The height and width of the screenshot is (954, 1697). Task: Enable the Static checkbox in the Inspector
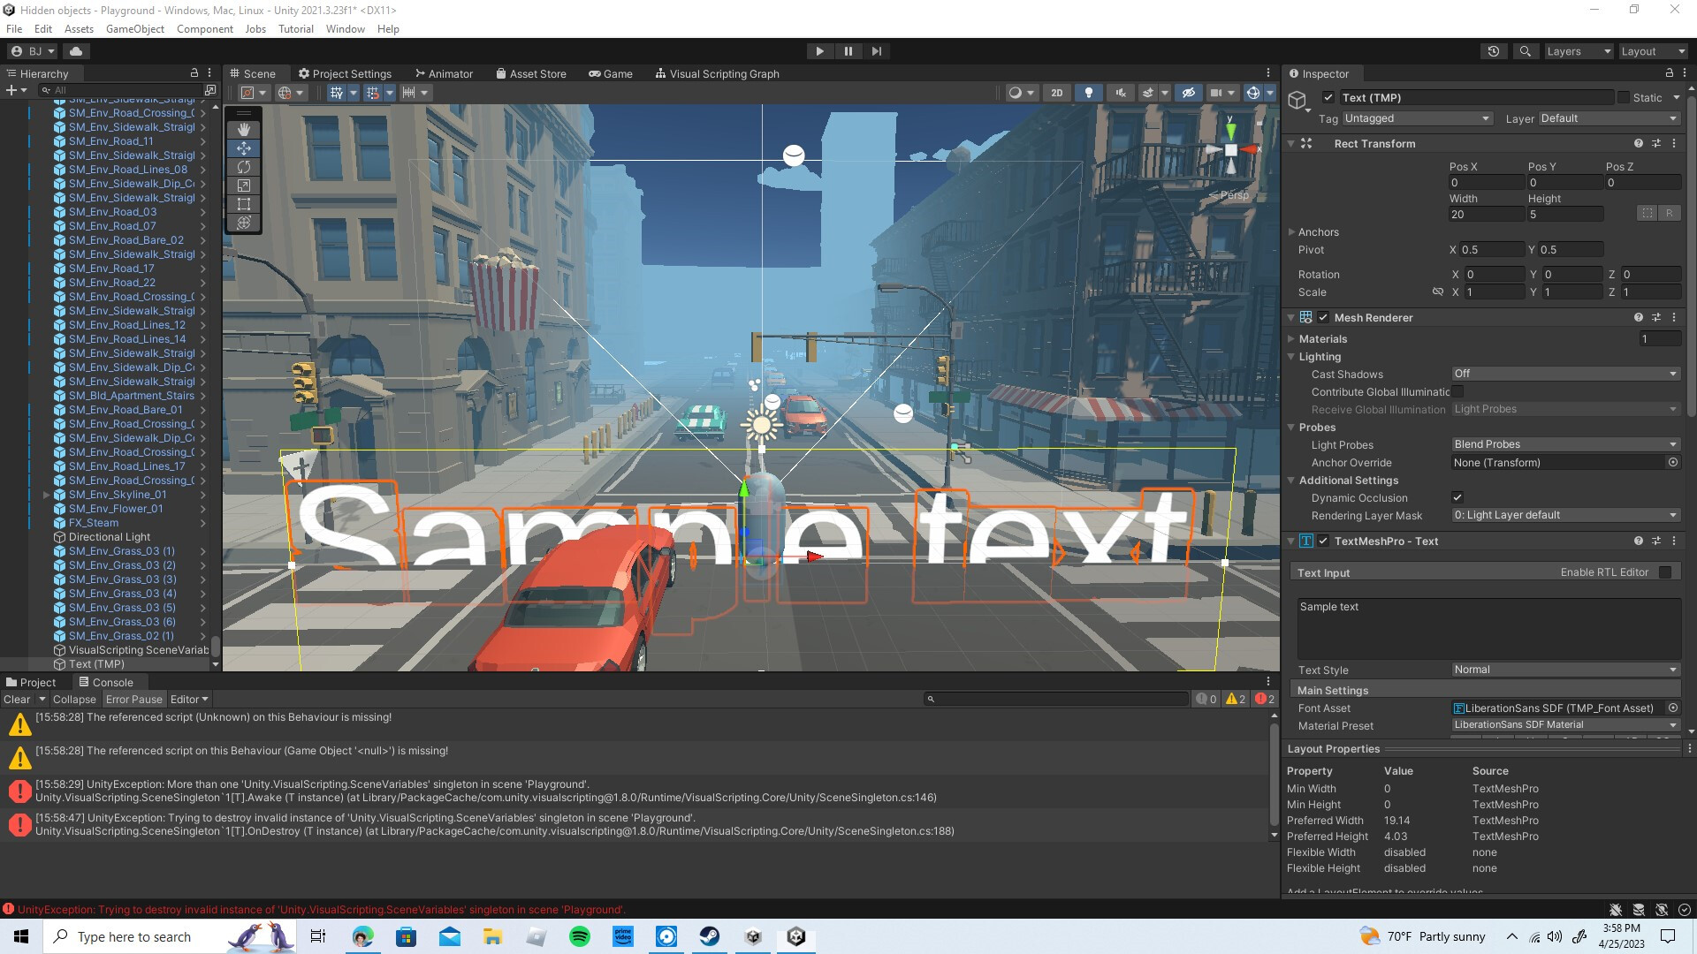coord(1623,98)
